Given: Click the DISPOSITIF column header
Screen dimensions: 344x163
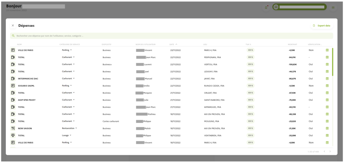Looking at the screenshot, I should pyautogui.click(x=106, y=45).
